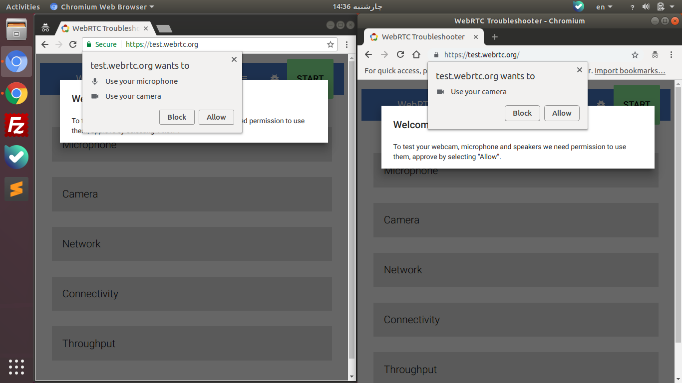This screenshot has width=682, height=383.
Task: Show applications grid in the dock
Action: [x=16, y=367]
